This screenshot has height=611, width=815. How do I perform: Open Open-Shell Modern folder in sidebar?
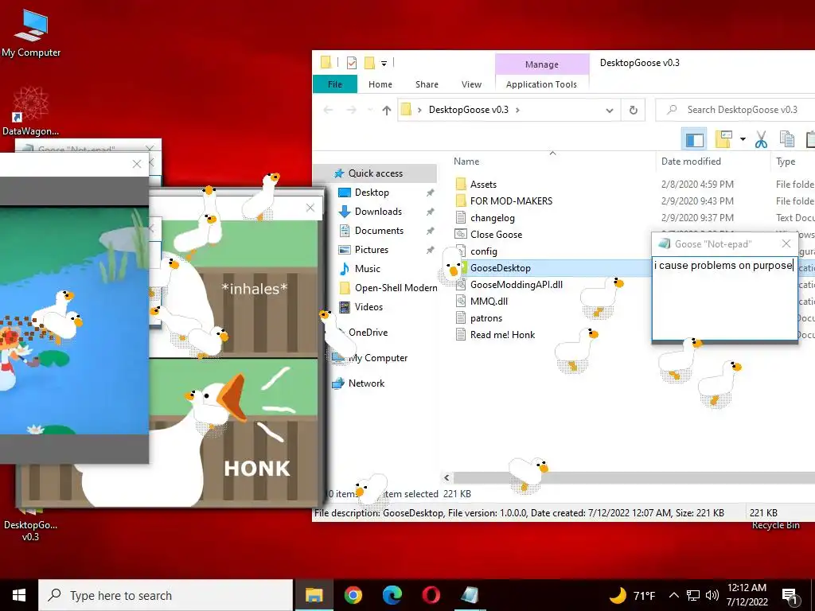[396, 288]
